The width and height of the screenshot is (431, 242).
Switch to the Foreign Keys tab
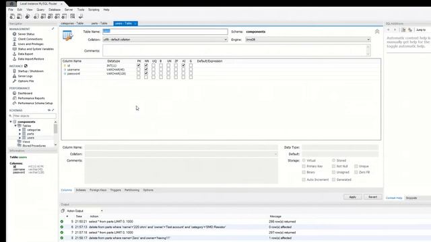[98, 190]
